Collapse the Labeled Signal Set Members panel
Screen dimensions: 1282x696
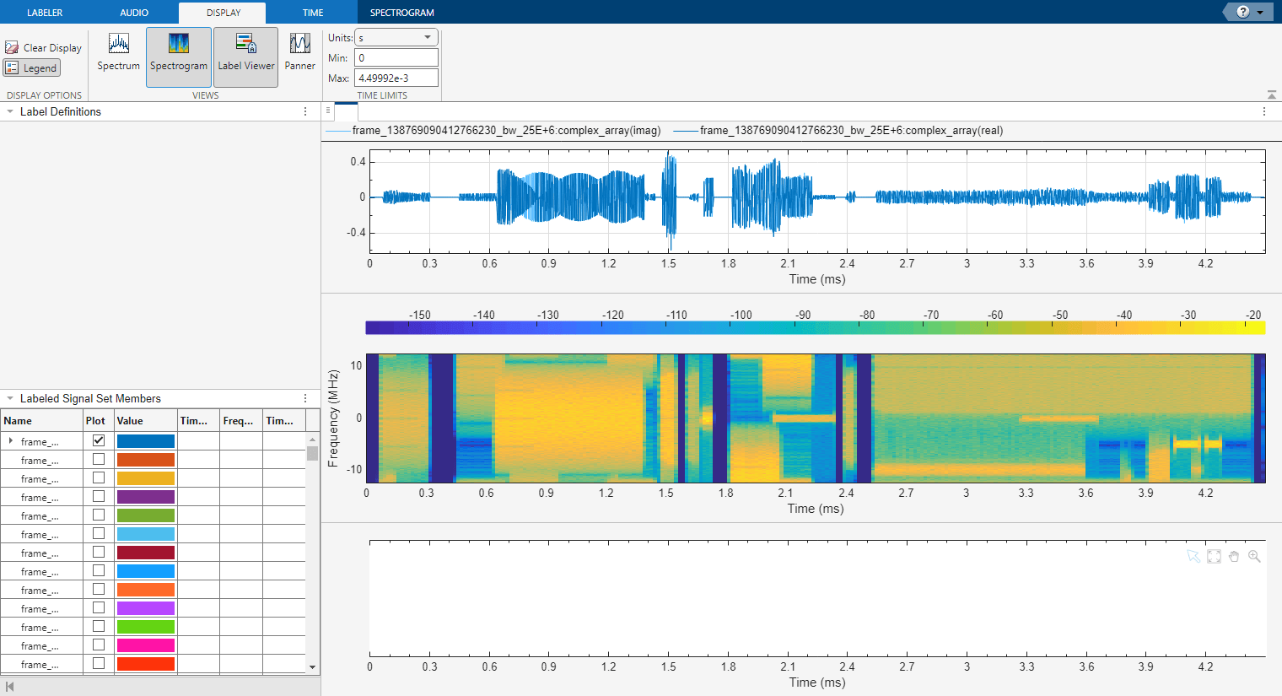coord(10,397)
